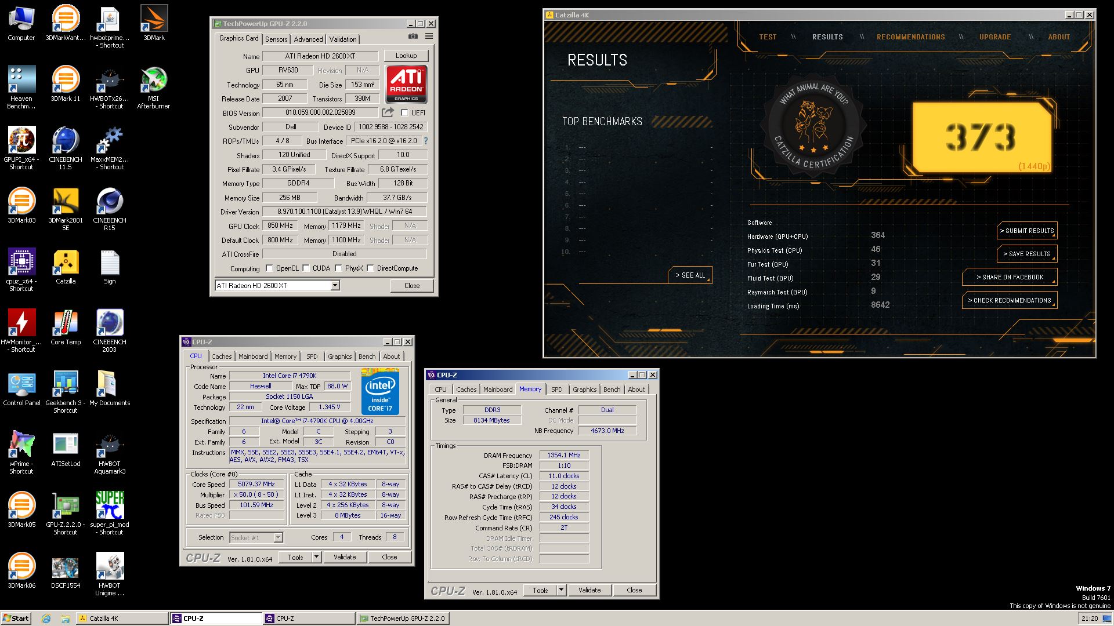The width and height of the screenshot is (1114, 626).
Task: Select the Catzilla UPGRADE tab
Action: (x=995, y=37)
